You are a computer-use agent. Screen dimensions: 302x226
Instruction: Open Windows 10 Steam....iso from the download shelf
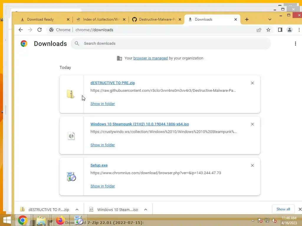(114, 210)
